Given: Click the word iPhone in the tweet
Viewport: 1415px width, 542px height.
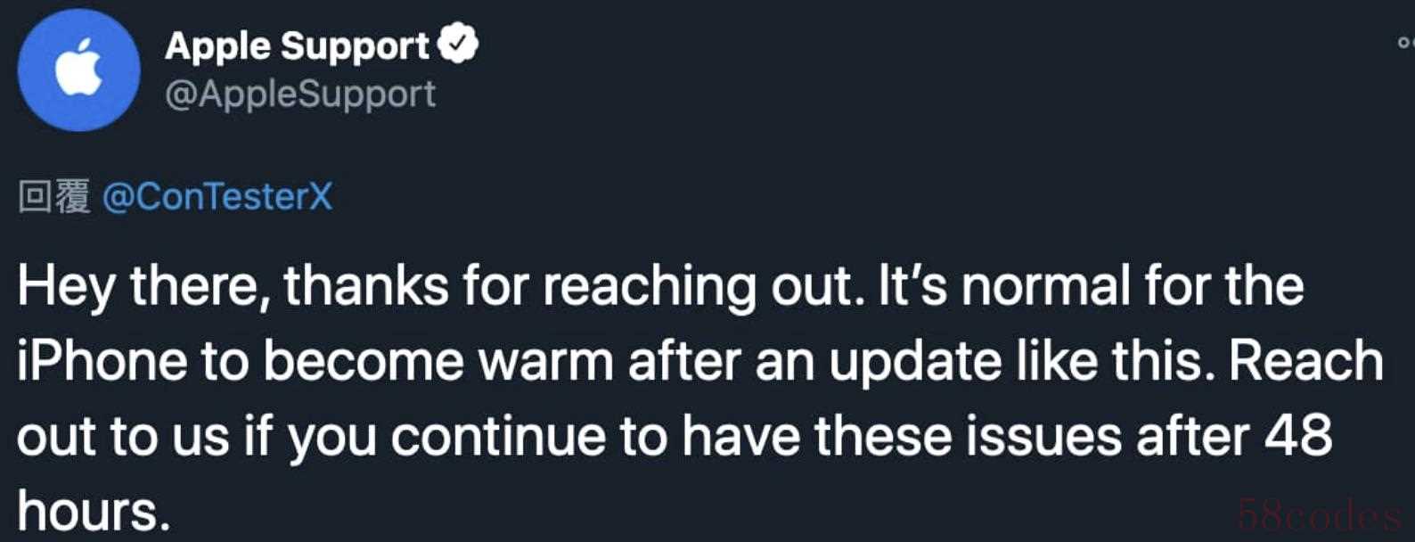Looking at the screenshot, I should pyautogui.click(x=102, y=362).
